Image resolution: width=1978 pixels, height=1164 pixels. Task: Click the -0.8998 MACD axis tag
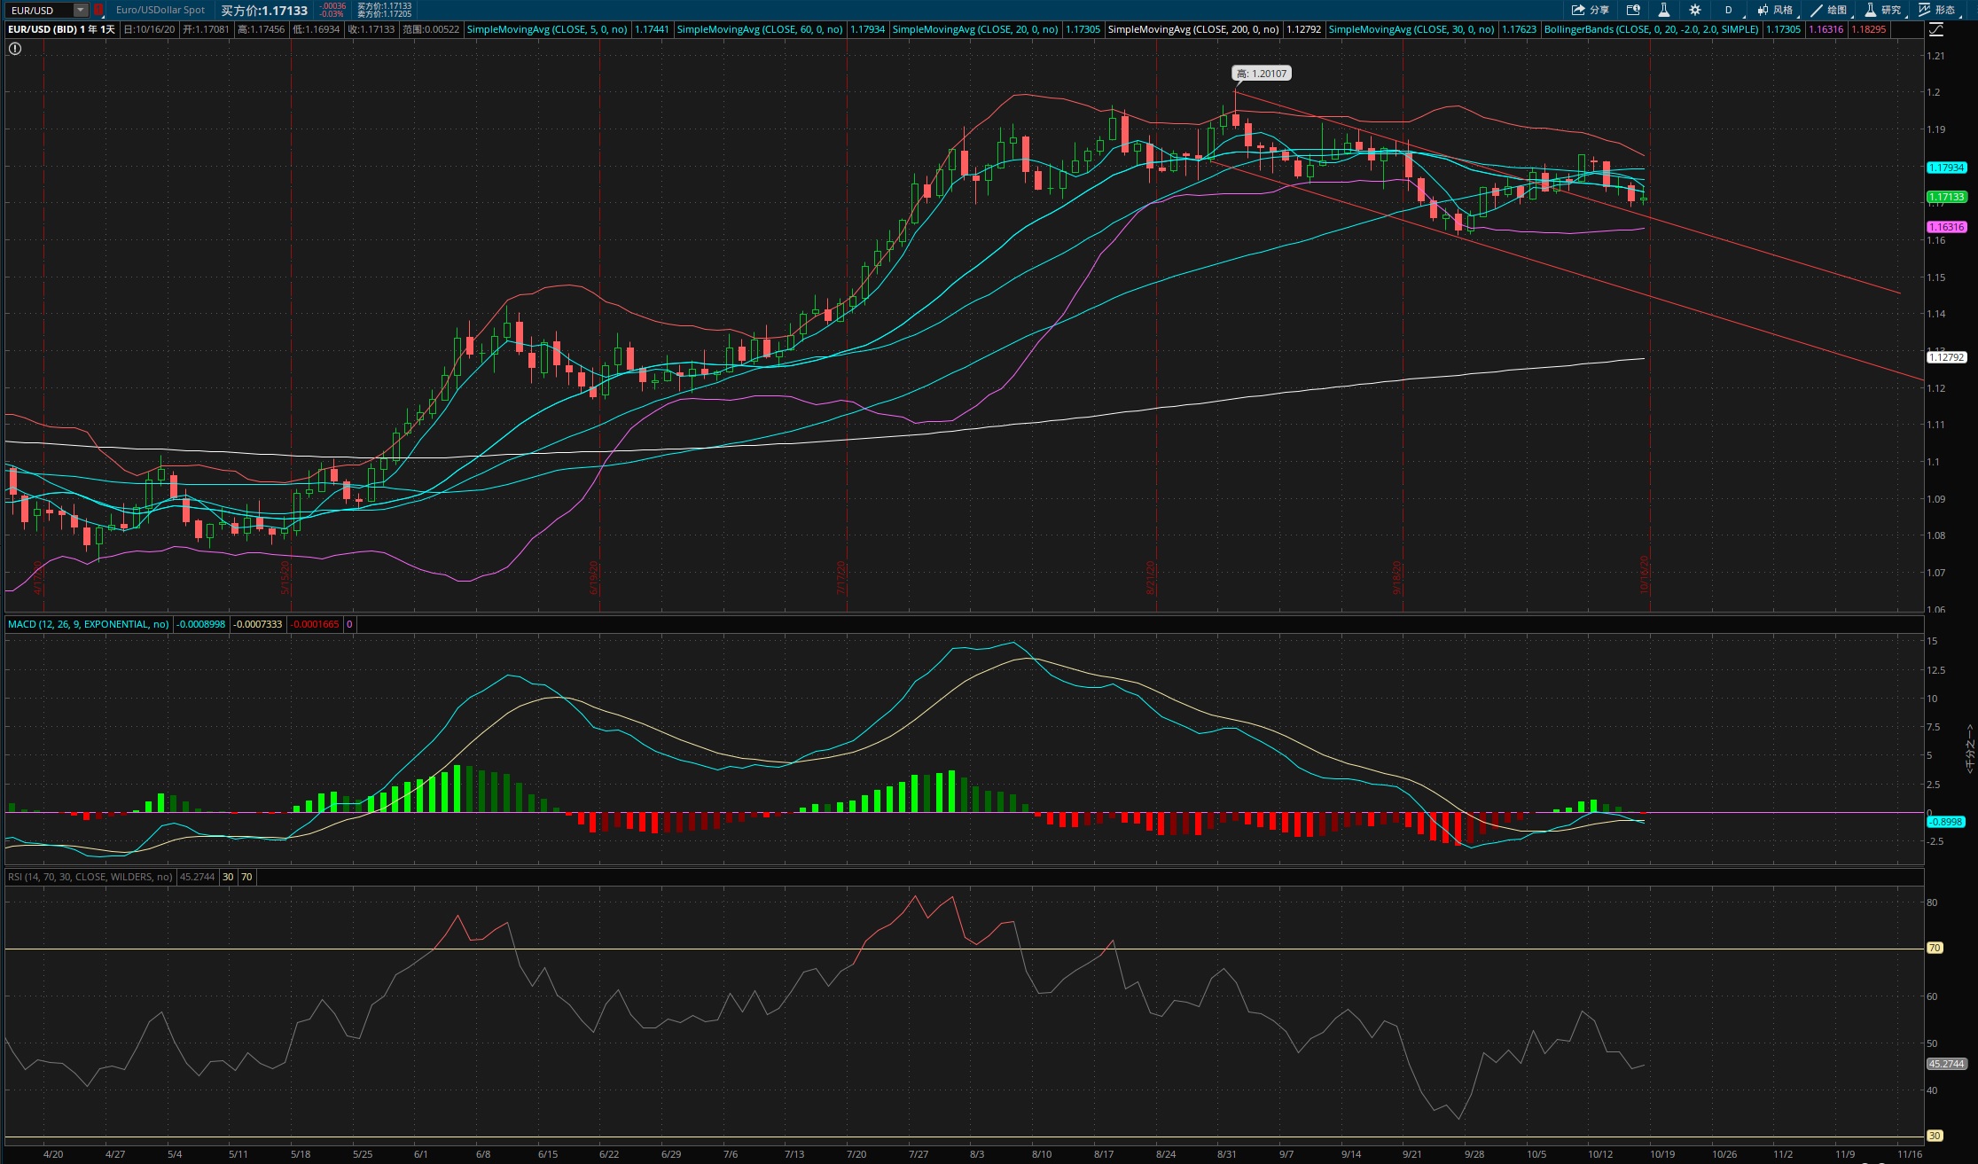[1946, 822]
